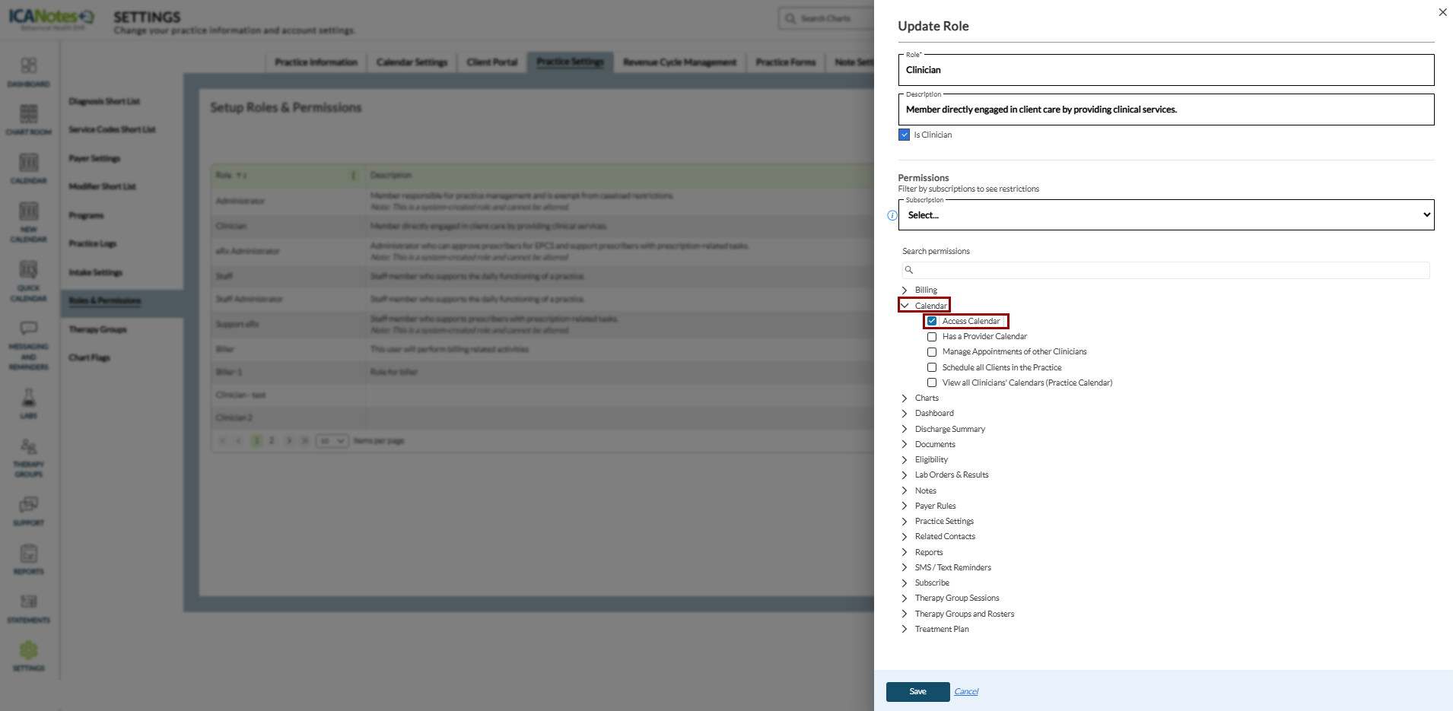1453x711 pixels.
Task: Click the Save button
Action: [x=917, y=691]
